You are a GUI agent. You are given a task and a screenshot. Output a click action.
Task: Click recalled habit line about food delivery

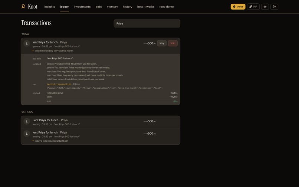tap(76, 79)
